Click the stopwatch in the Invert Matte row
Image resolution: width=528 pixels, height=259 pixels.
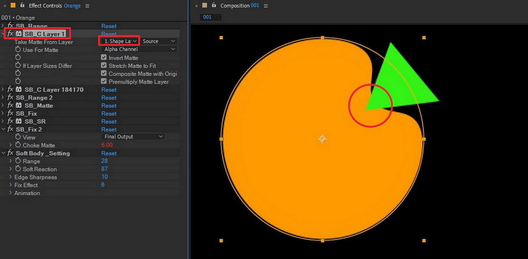point(18,58)
